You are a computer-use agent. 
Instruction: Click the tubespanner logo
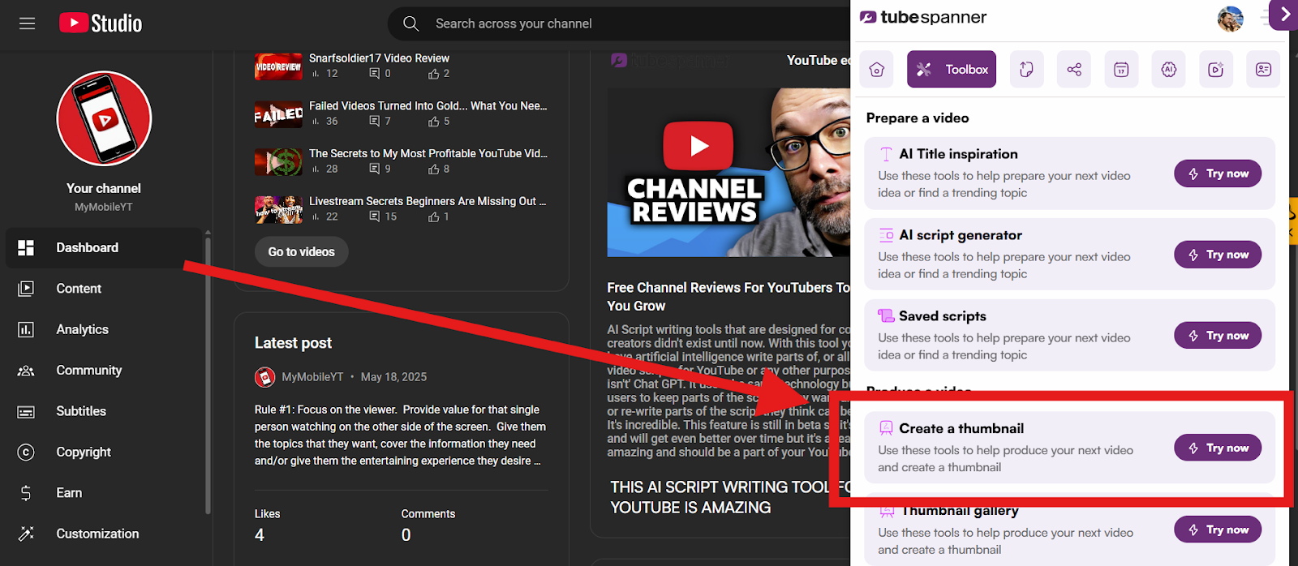click(x=923, y=17)
